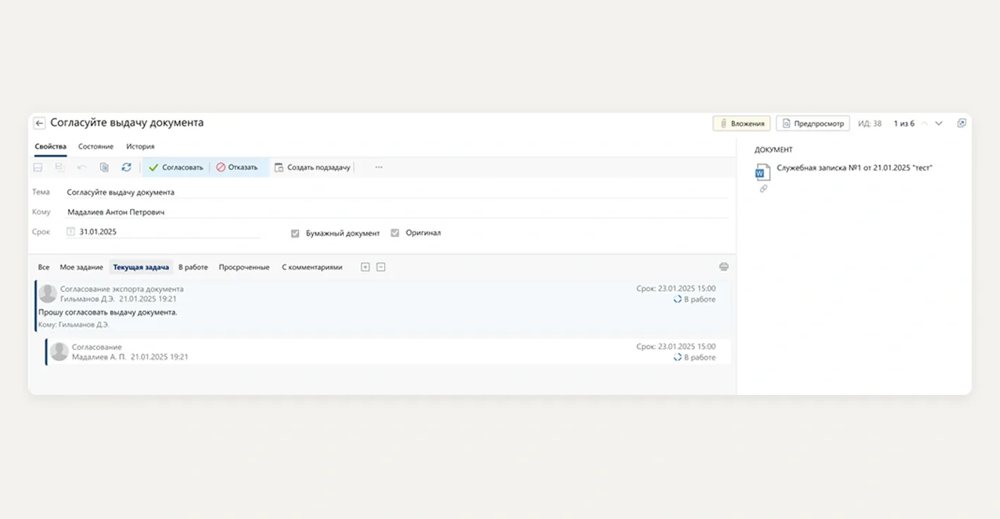Open the task in a new window

coord(961,123)
